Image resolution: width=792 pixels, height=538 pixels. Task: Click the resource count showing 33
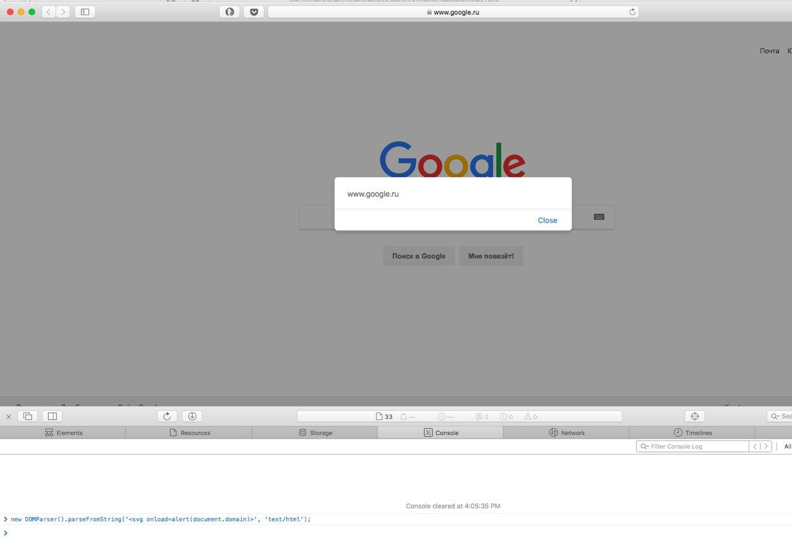pos(384,416)
